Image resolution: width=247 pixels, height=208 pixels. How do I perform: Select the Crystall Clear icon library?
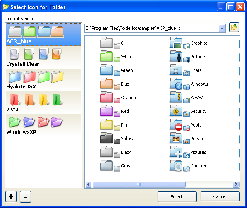43,57
